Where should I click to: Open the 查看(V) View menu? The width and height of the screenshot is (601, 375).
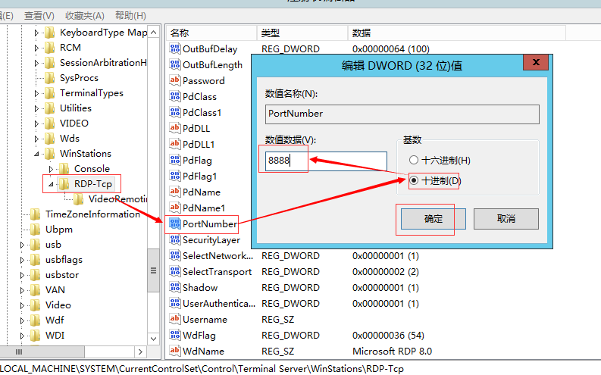[39, 16]
